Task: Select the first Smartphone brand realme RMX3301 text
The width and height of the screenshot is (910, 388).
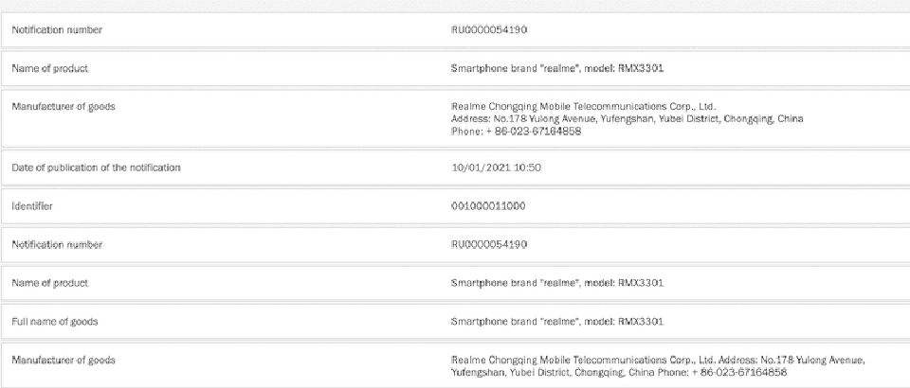Action: click(x=557, y=68)
